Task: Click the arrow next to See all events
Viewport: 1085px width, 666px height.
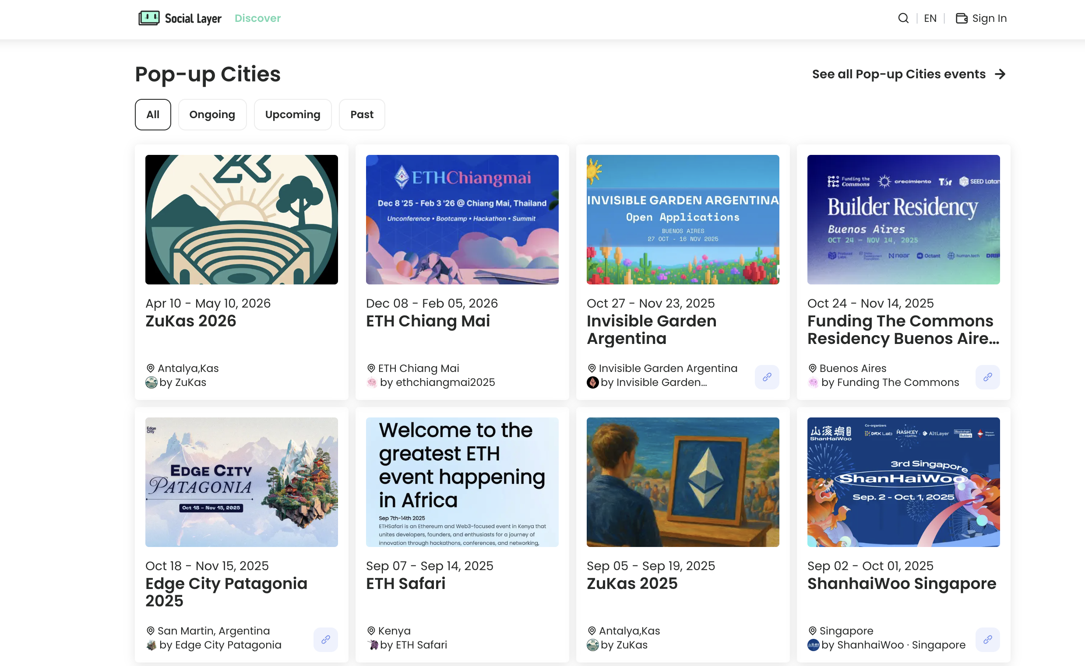Action: pyautogui.click(x=1000, y=74)
